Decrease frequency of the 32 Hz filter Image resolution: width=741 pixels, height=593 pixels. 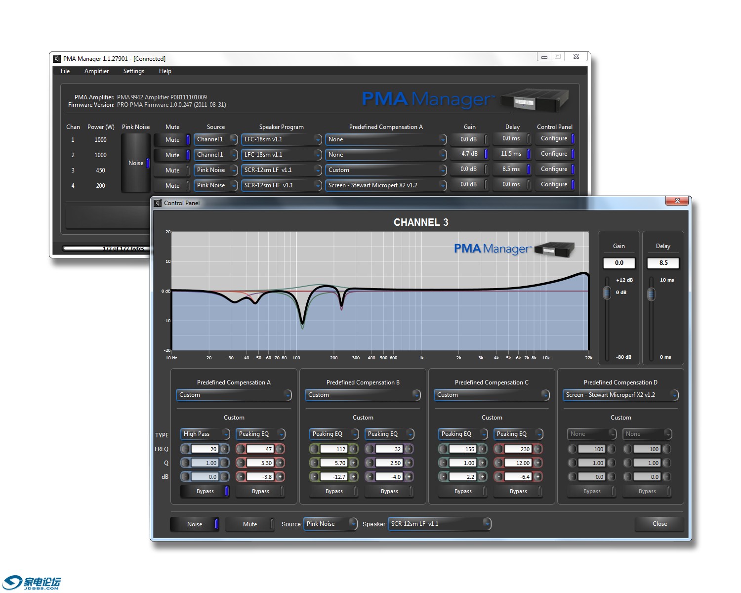pos(370,449)
